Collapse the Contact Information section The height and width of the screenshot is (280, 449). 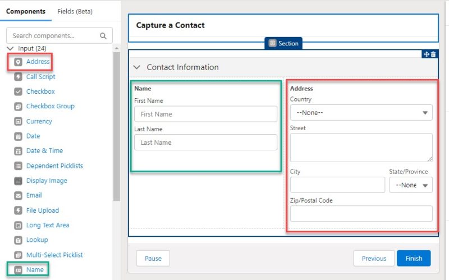pos(136,67)
